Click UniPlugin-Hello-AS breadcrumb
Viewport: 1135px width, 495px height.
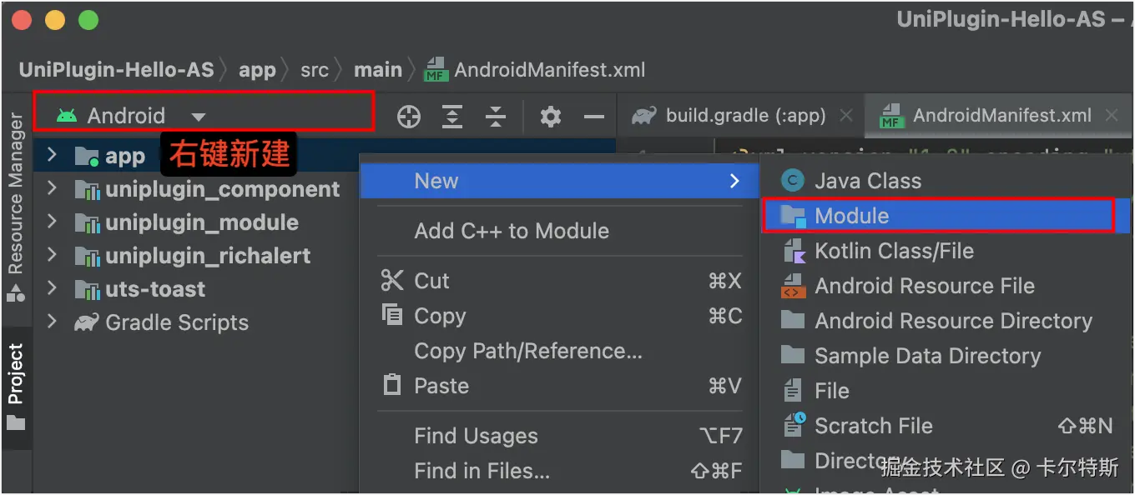pos(117,70)
